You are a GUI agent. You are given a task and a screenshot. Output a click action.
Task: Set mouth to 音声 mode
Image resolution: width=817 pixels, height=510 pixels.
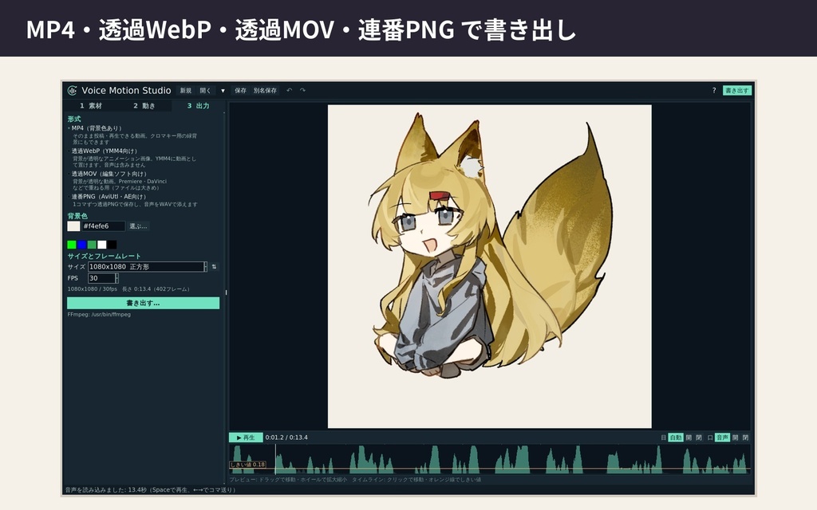(x=722, y=437)
